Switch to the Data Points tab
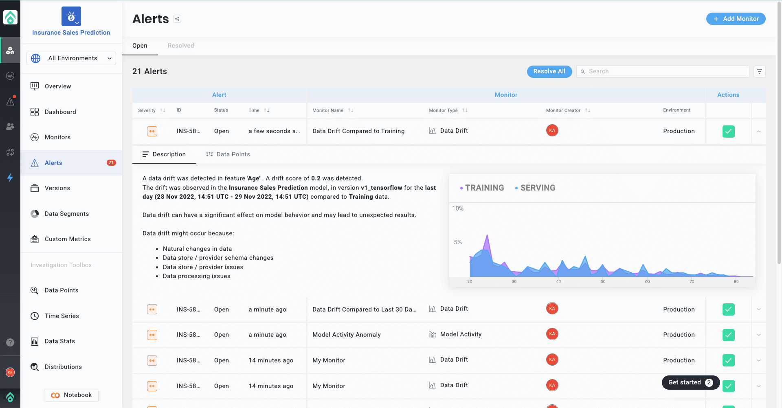 tap(228, 154)
